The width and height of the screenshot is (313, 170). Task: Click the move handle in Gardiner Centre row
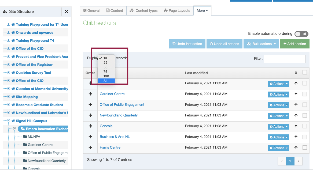click(x=90, y=94)
